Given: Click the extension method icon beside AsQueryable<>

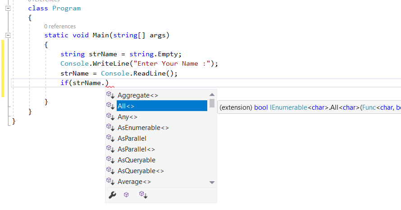Looking at the screenshot, I should (x=110, y=170).
